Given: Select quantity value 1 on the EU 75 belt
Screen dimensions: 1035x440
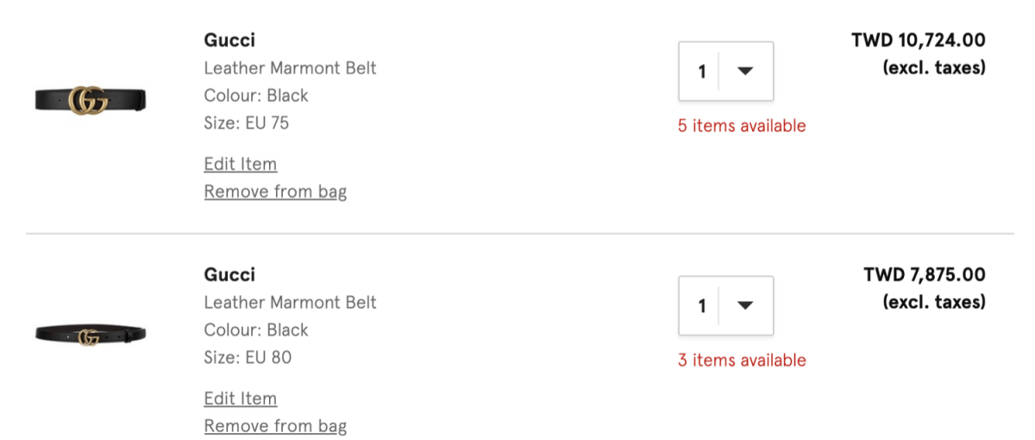Looking at the screenshot, I should [701, 72].
